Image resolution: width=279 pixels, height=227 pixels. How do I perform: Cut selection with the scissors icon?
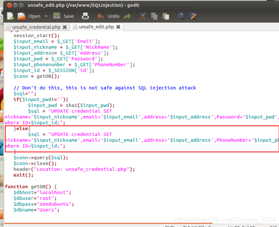click(x=143, y=16)
